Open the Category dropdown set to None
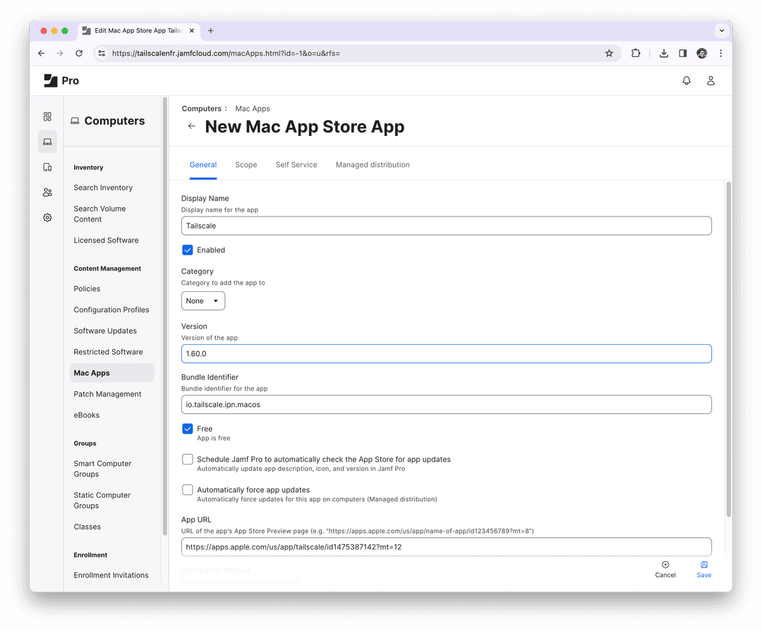 coord(203,301)
